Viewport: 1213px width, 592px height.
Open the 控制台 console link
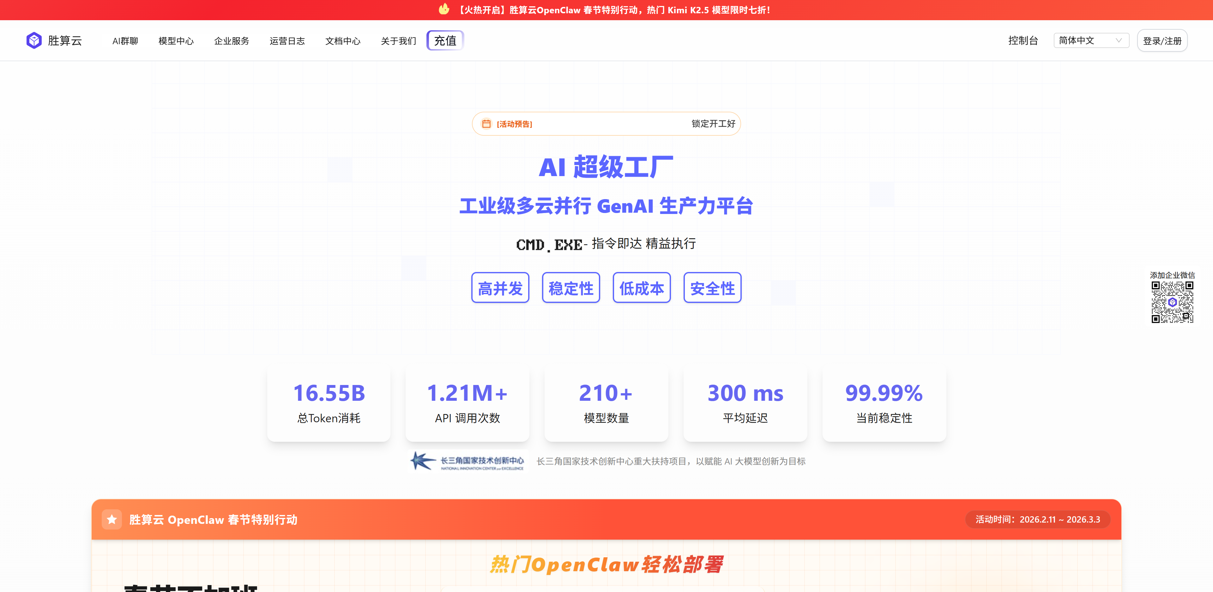tap(1023, 40)
